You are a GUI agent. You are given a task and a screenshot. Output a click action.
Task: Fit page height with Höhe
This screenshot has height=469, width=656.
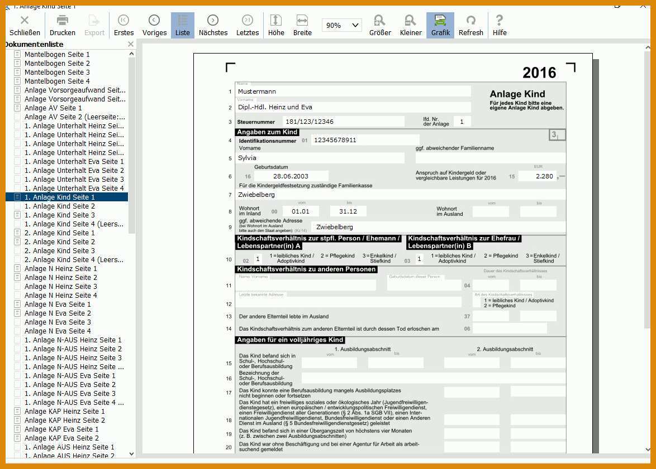(x=276, y=26)
